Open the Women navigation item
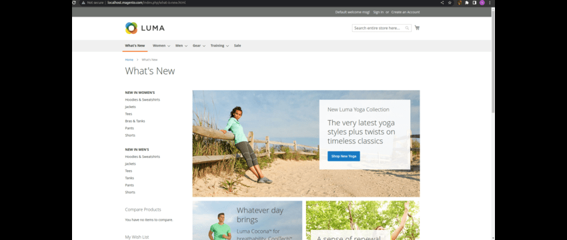567x240 pixels. pos(159,45)
